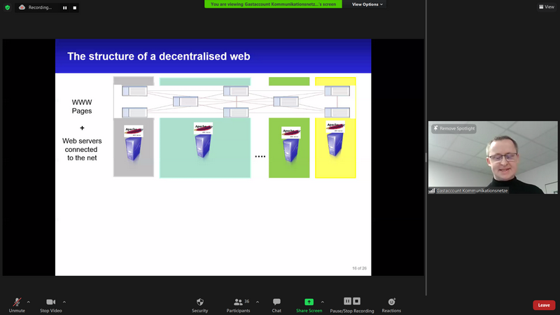The image size is (560, 315).
Task: Open the Participants panel
Action: (x=238, y=305)
